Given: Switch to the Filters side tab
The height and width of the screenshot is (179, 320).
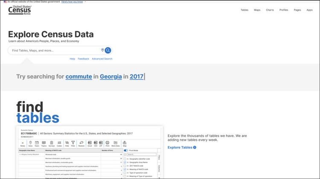Looking at the screenshot, I should [x=159, y=157].
